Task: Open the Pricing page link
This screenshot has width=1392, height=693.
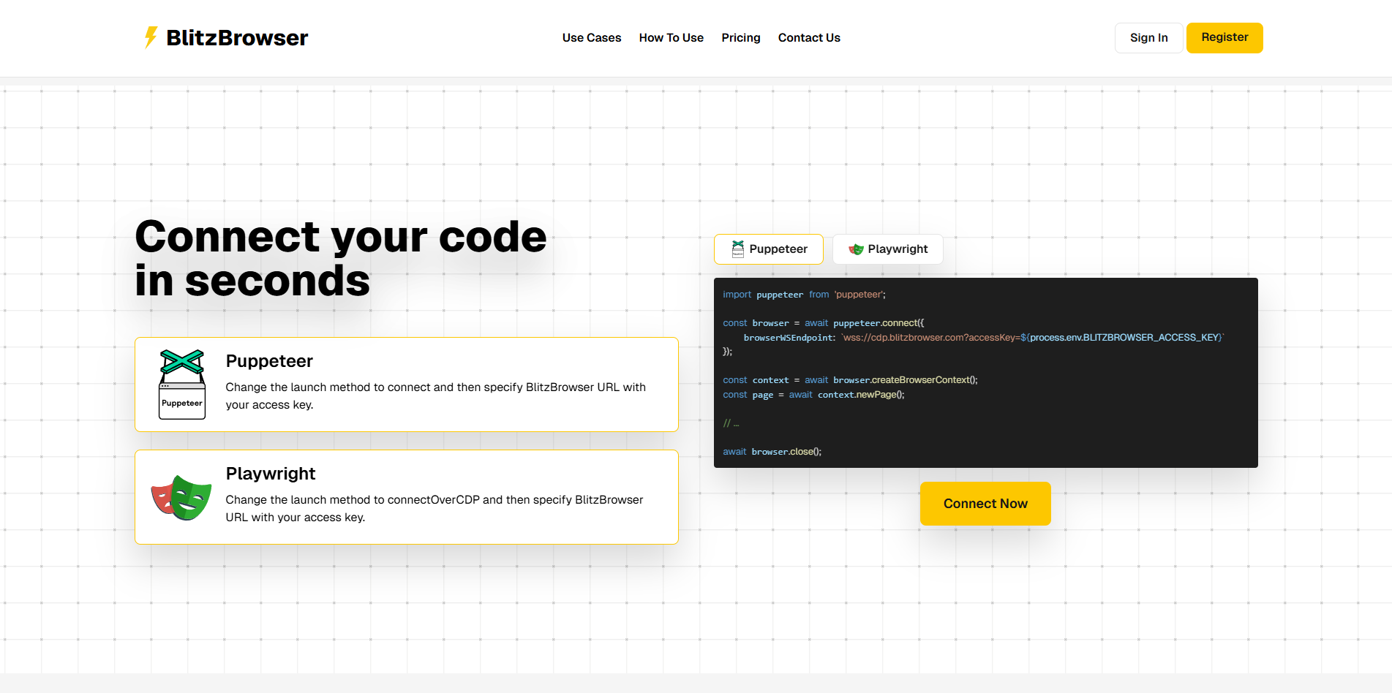Action: pyautogui.click(x=740, y=38)
